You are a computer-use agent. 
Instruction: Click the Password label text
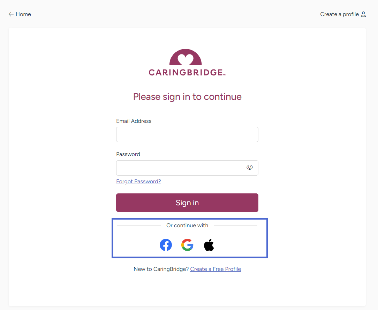(x=128, y=154)
